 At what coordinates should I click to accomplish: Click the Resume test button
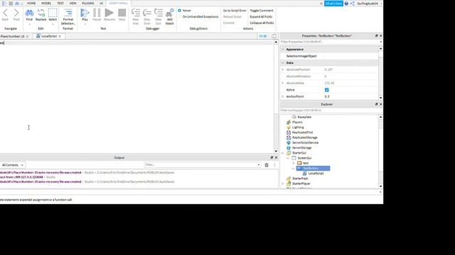pyautogui.click(x=109, y=13)
